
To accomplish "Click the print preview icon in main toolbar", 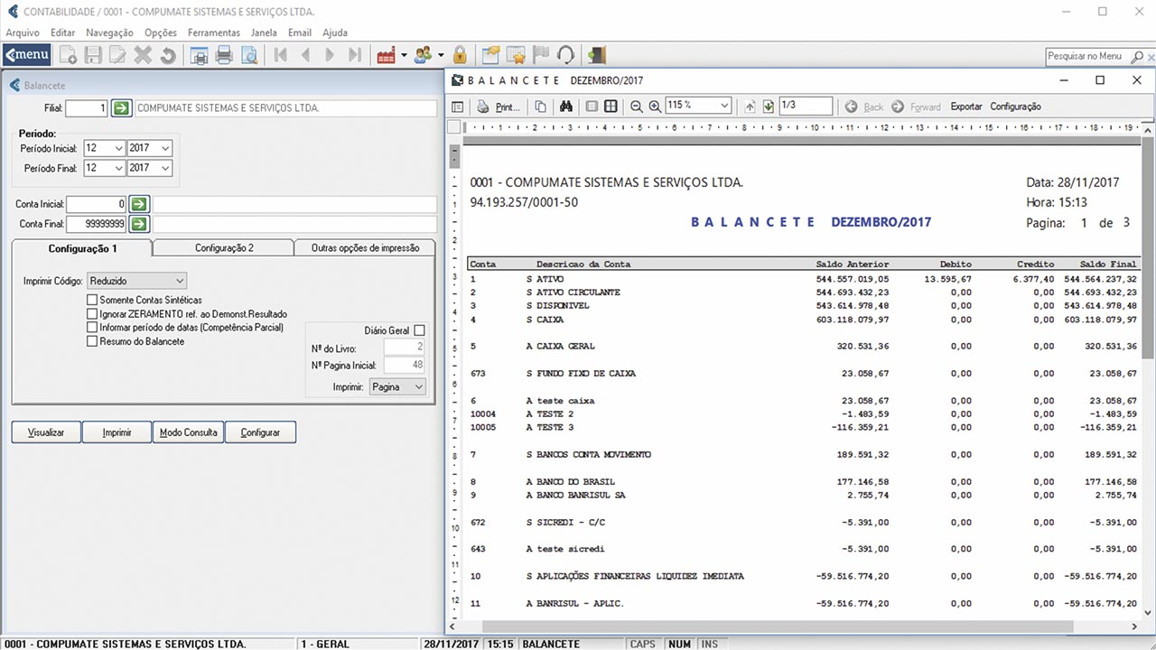I will click(x=248, y=55).
